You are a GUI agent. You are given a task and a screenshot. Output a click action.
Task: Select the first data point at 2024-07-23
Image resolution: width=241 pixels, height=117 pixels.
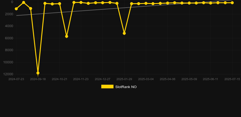[16, 9]
